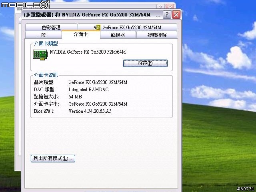Viewport: 256px width, 192px height.
Task: Select the 一般 tab
Action: [x=44, y=35]
